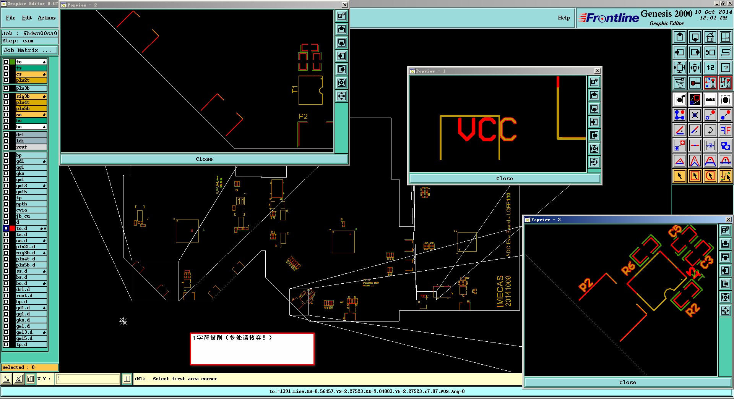Click the dashed highlight circle icon
Viewport: 734px width, 399px height.
pyautogui.click(x=725, y=100)
